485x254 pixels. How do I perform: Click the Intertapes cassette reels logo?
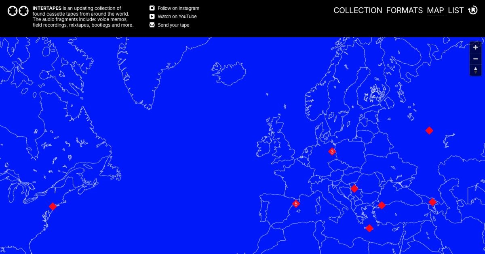pyautogui.click(x=18, y=11)
